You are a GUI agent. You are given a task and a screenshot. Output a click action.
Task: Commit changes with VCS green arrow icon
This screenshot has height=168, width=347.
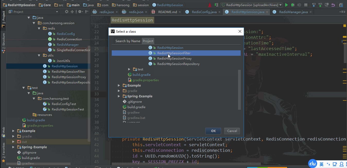tap(320, 5)
